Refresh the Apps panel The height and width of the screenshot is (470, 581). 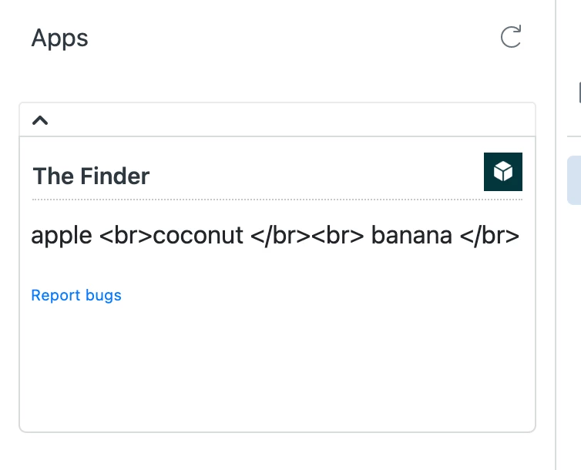(x=511, y=37)
